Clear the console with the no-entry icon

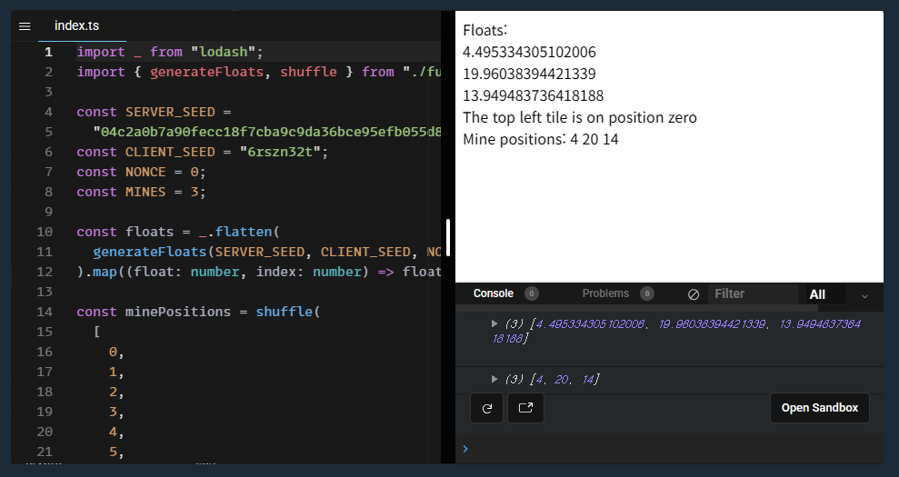[694, 294]
